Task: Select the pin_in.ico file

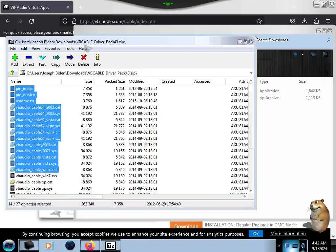Action: click(24, 89)
